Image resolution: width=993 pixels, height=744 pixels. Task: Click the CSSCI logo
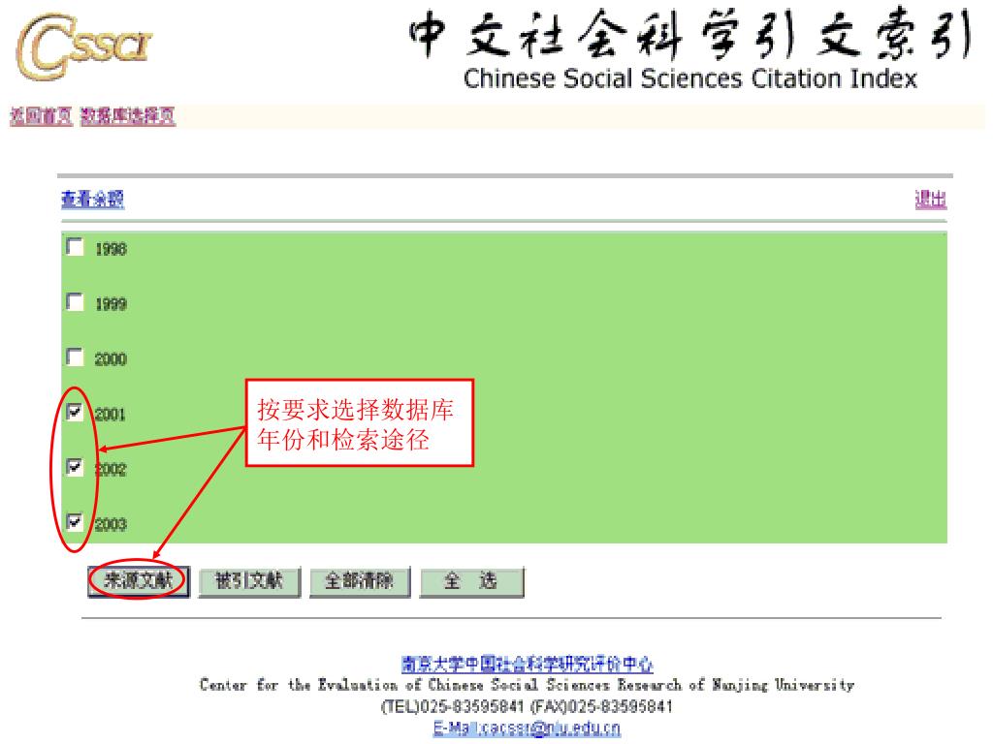click(83, 47)
